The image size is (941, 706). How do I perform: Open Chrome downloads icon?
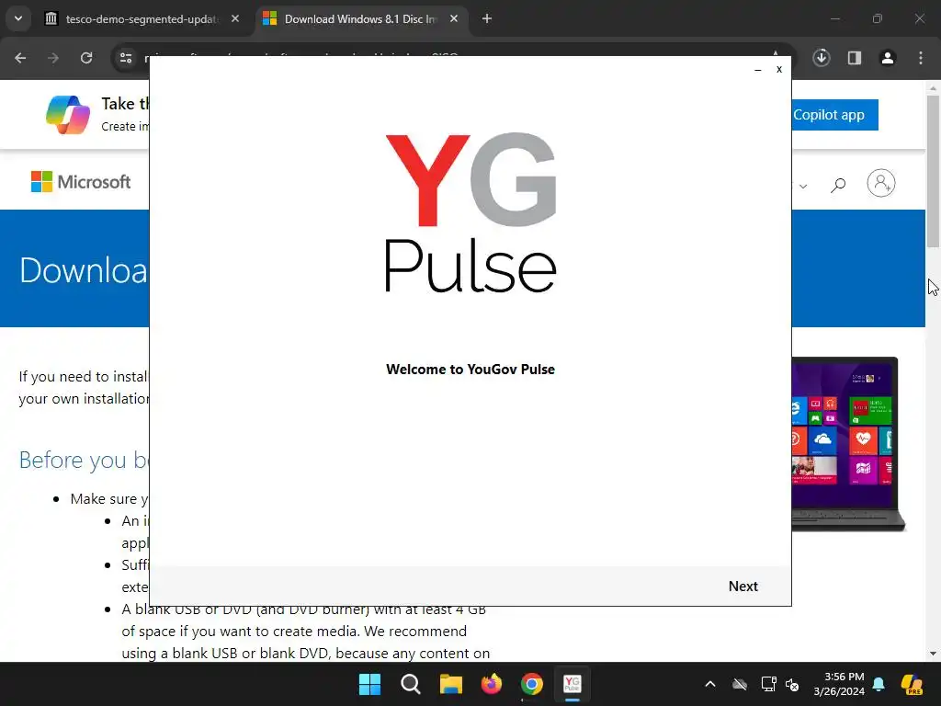[x=821, y=58]
